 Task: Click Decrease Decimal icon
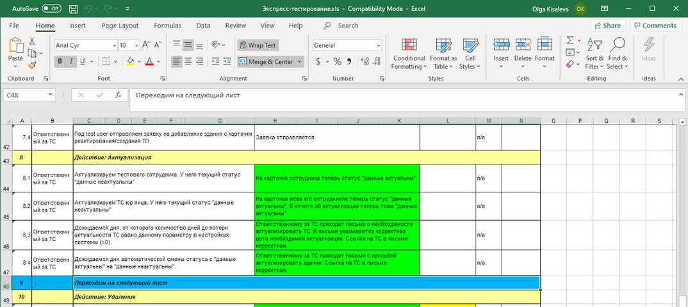click(375, 62)
